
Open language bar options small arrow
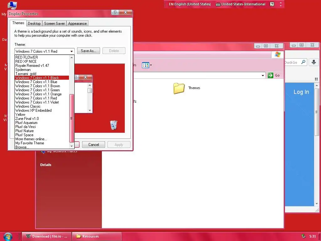[x=281, y=6]
